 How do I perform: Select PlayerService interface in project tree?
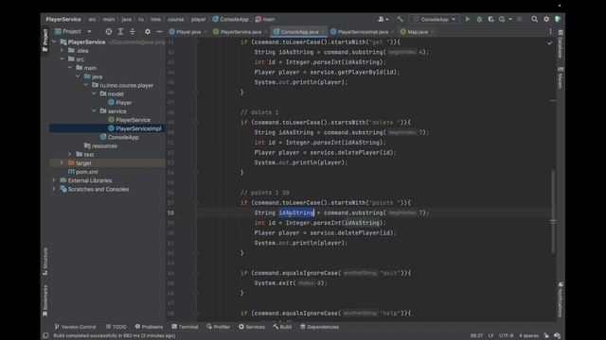pos(133,120)
